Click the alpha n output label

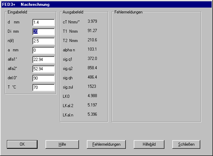click(69, 50)
